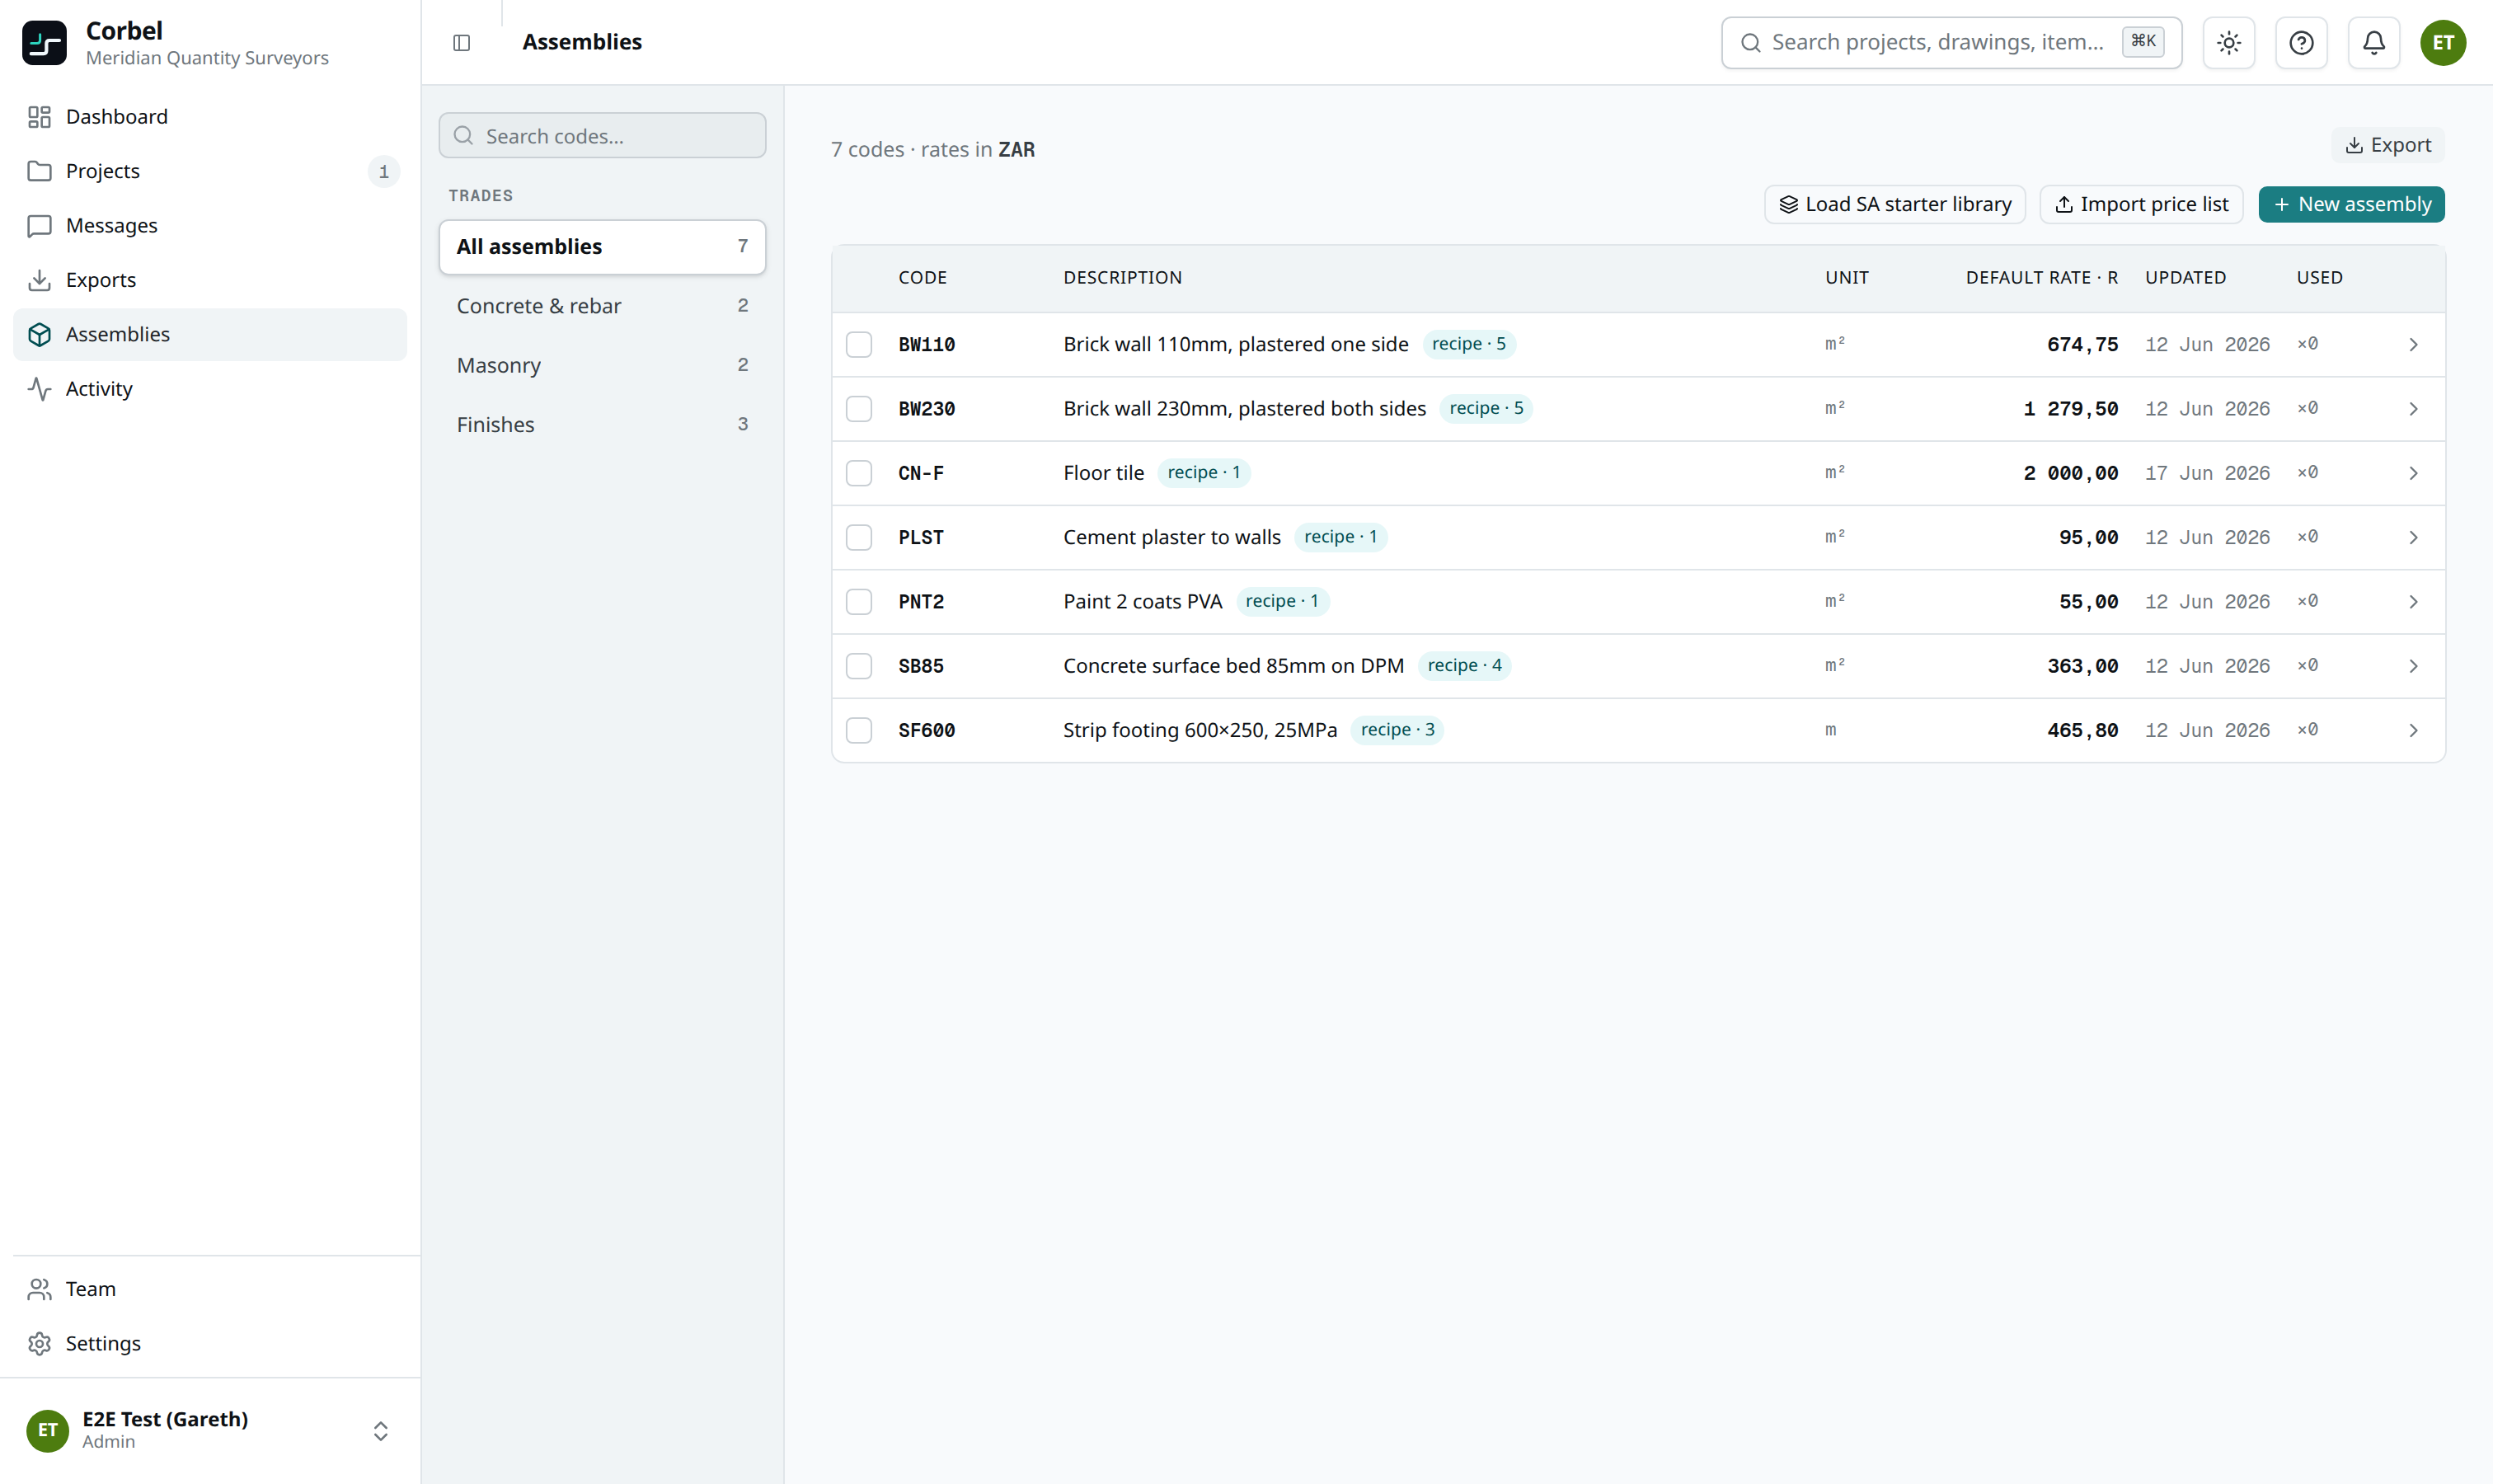Click the rate 2 000,00 for CN-F
The width and height of the screenshot is (2493, 1484).
2070,474
